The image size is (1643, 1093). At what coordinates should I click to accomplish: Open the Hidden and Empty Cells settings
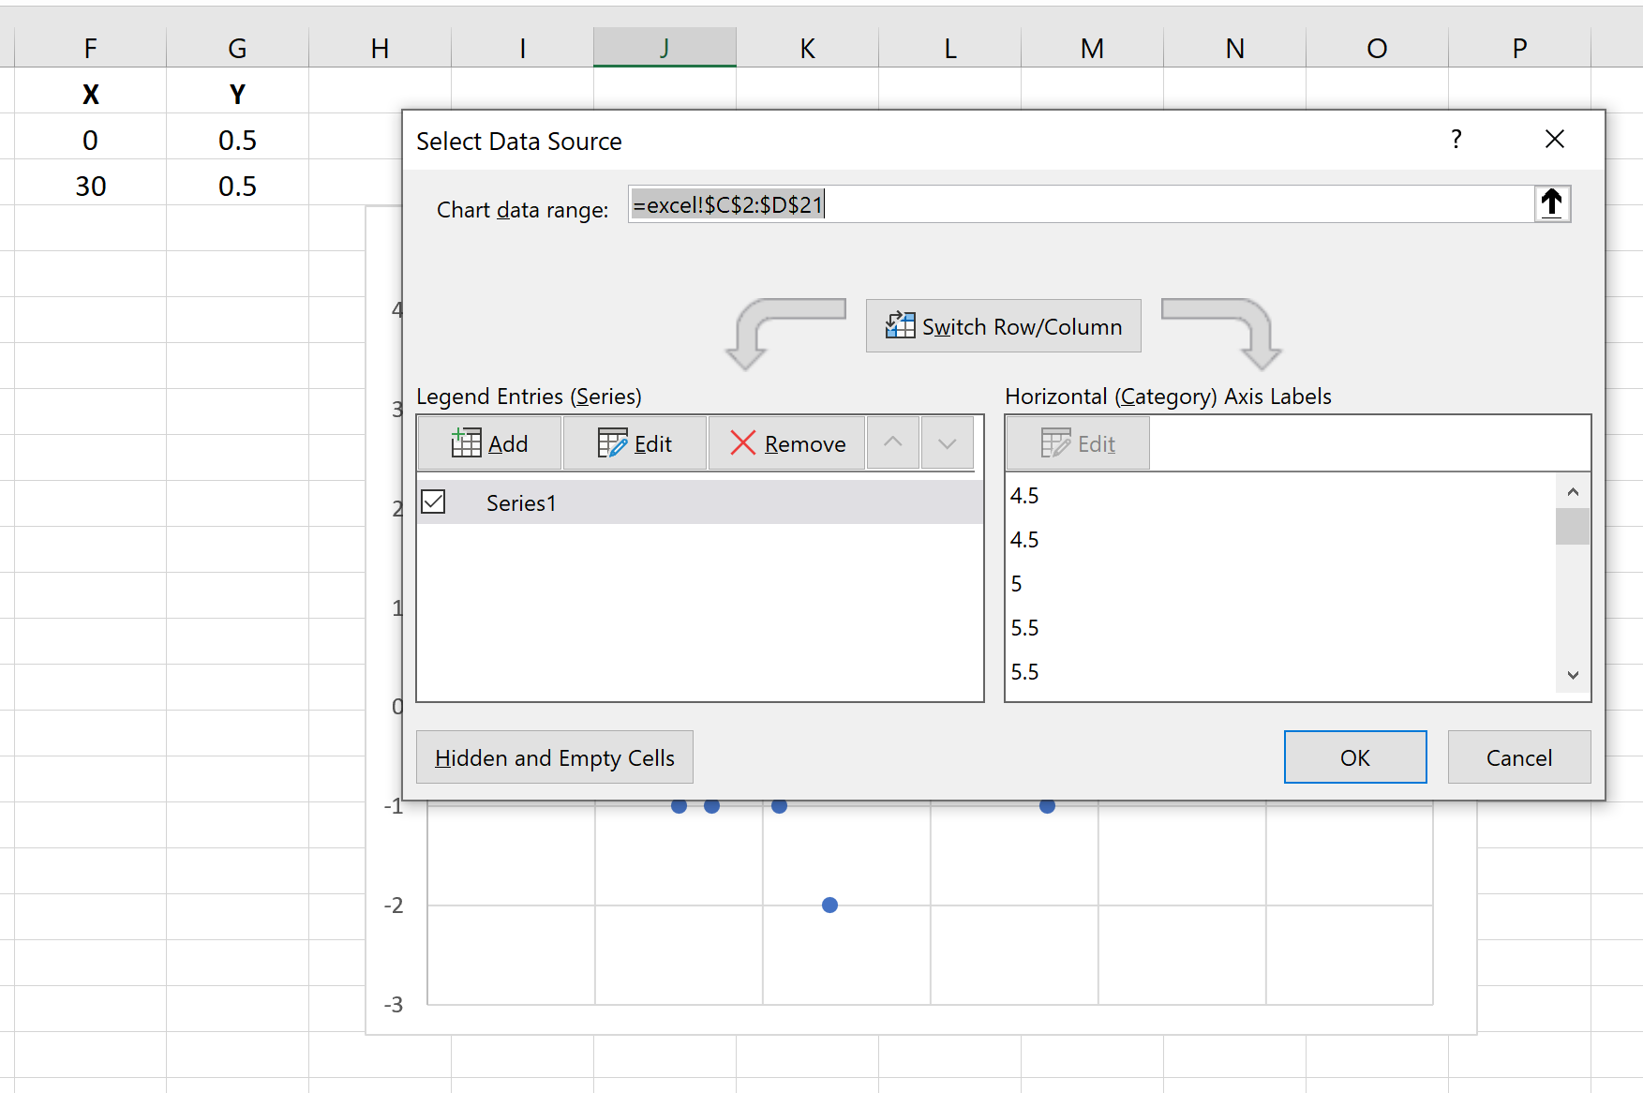(554, 756)
